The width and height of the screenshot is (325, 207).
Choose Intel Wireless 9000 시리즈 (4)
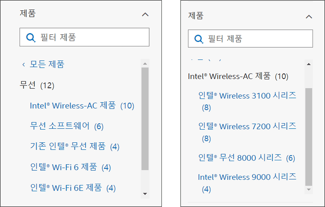coord(247,183)
